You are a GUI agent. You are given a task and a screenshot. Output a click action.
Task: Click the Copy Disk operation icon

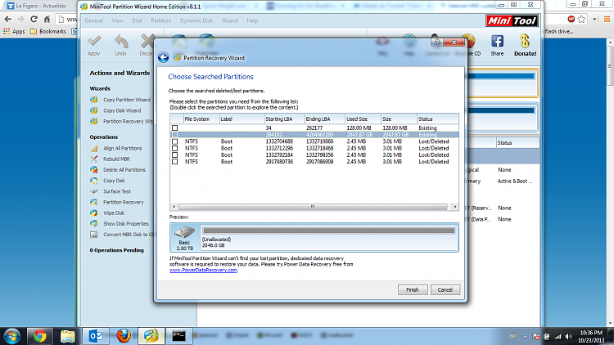(94, 181)
